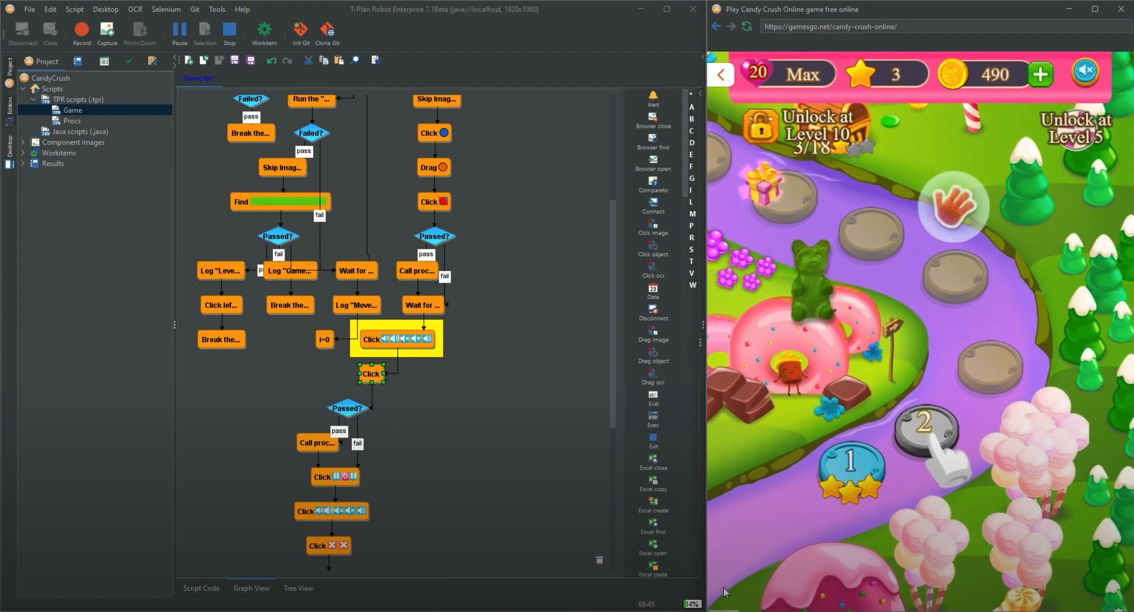Select Click image command in palette
1134x612 pixels.
tap(653, 227)
